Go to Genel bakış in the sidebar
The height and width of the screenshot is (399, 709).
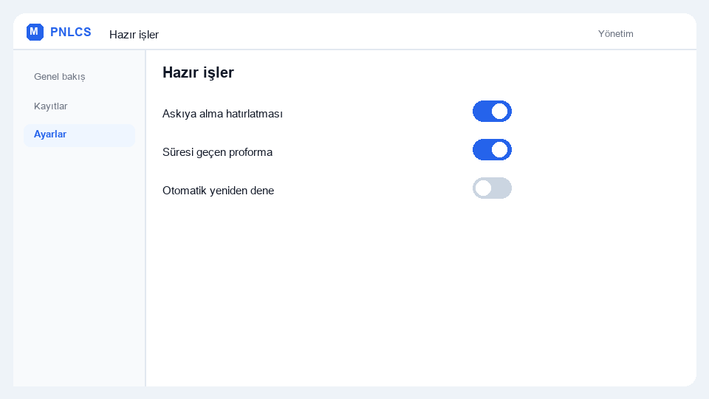[x=59, y=77]
